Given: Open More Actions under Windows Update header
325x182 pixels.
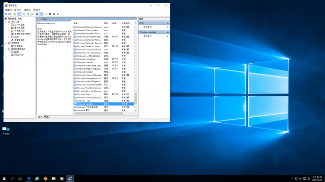Looking at the screenshot, I should pyautogui.click(x=154, y=36).
